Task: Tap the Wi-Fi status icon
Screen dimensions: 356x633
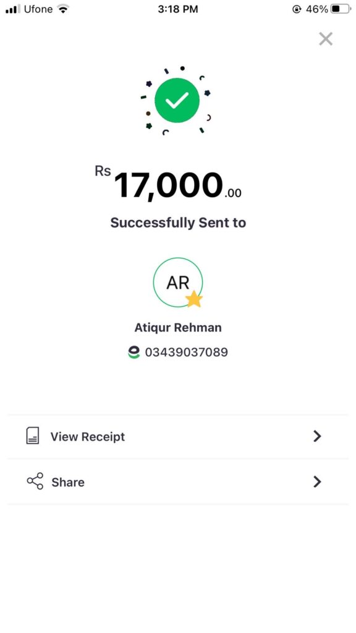Action: pos(63,9)
